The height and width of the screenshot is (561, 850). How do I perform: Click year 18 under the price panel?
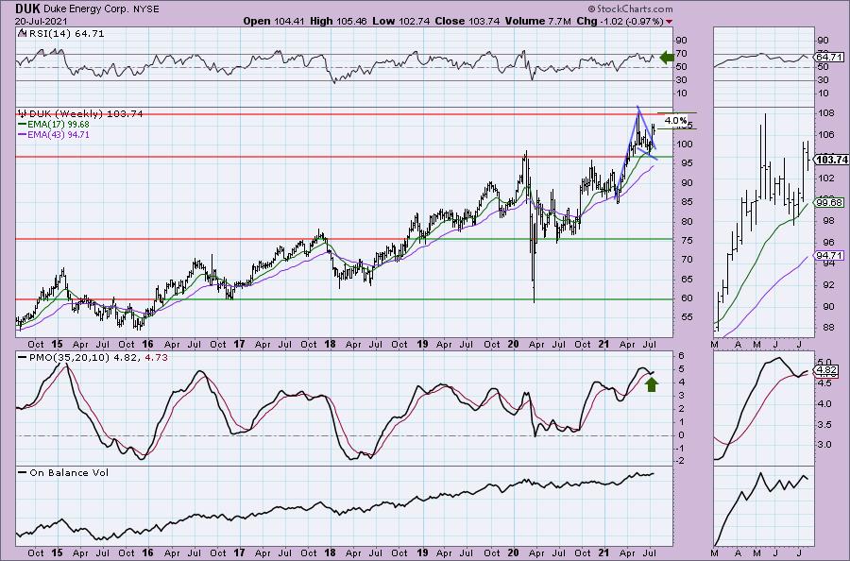pos(330,344)
